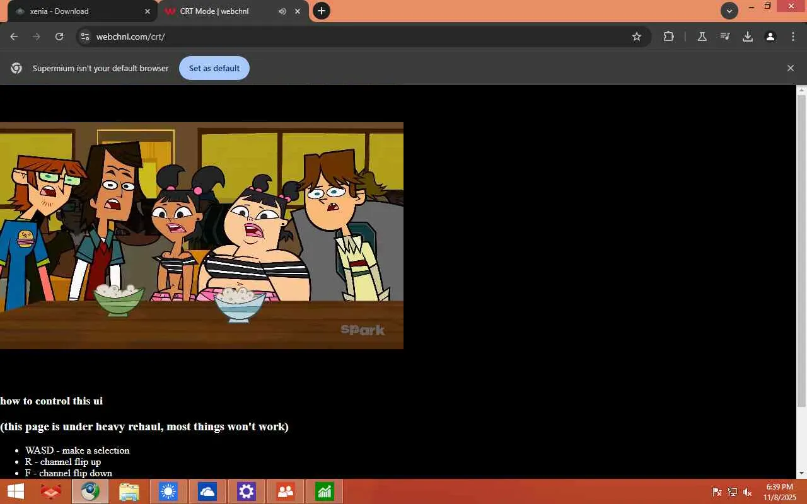Restore down the browser window
807x504 pixels.
768,6
